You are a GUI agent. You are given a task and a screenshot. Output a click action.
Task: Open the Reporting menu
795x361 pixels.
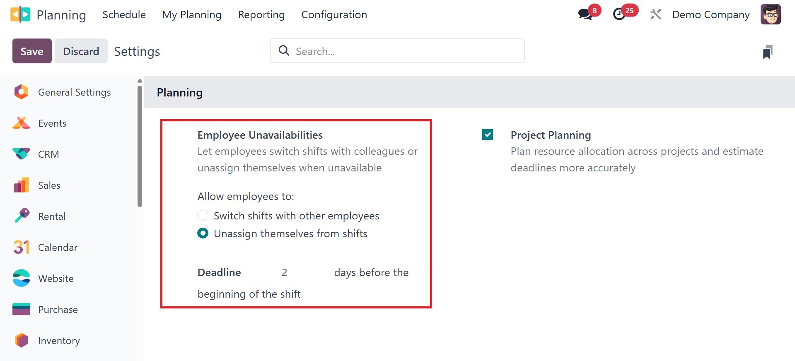point(261,14)
